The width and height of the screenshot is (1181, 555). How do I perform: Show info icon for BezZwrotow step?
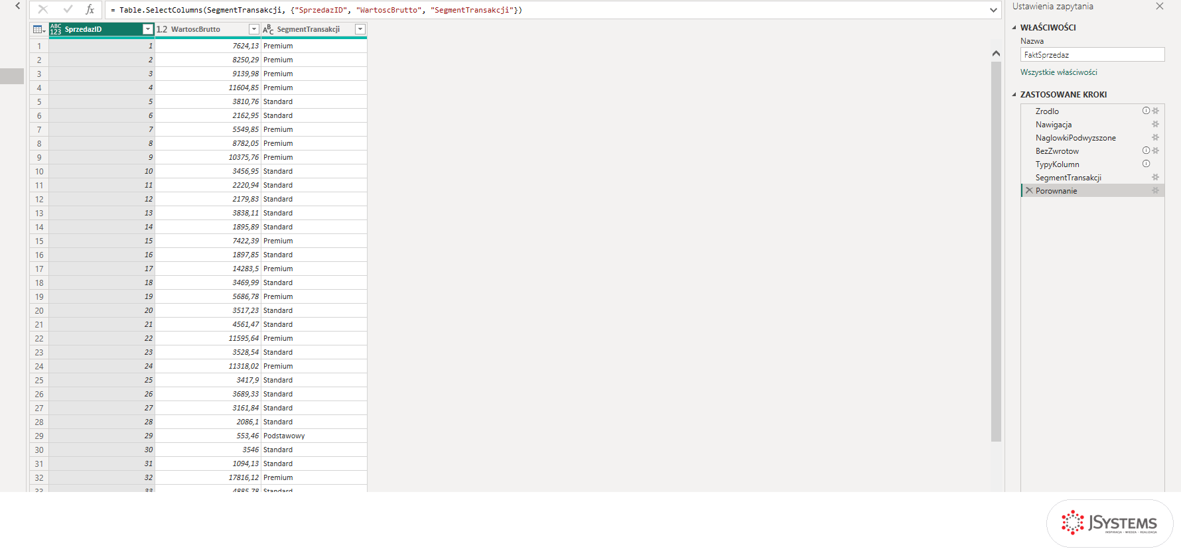1146,151
